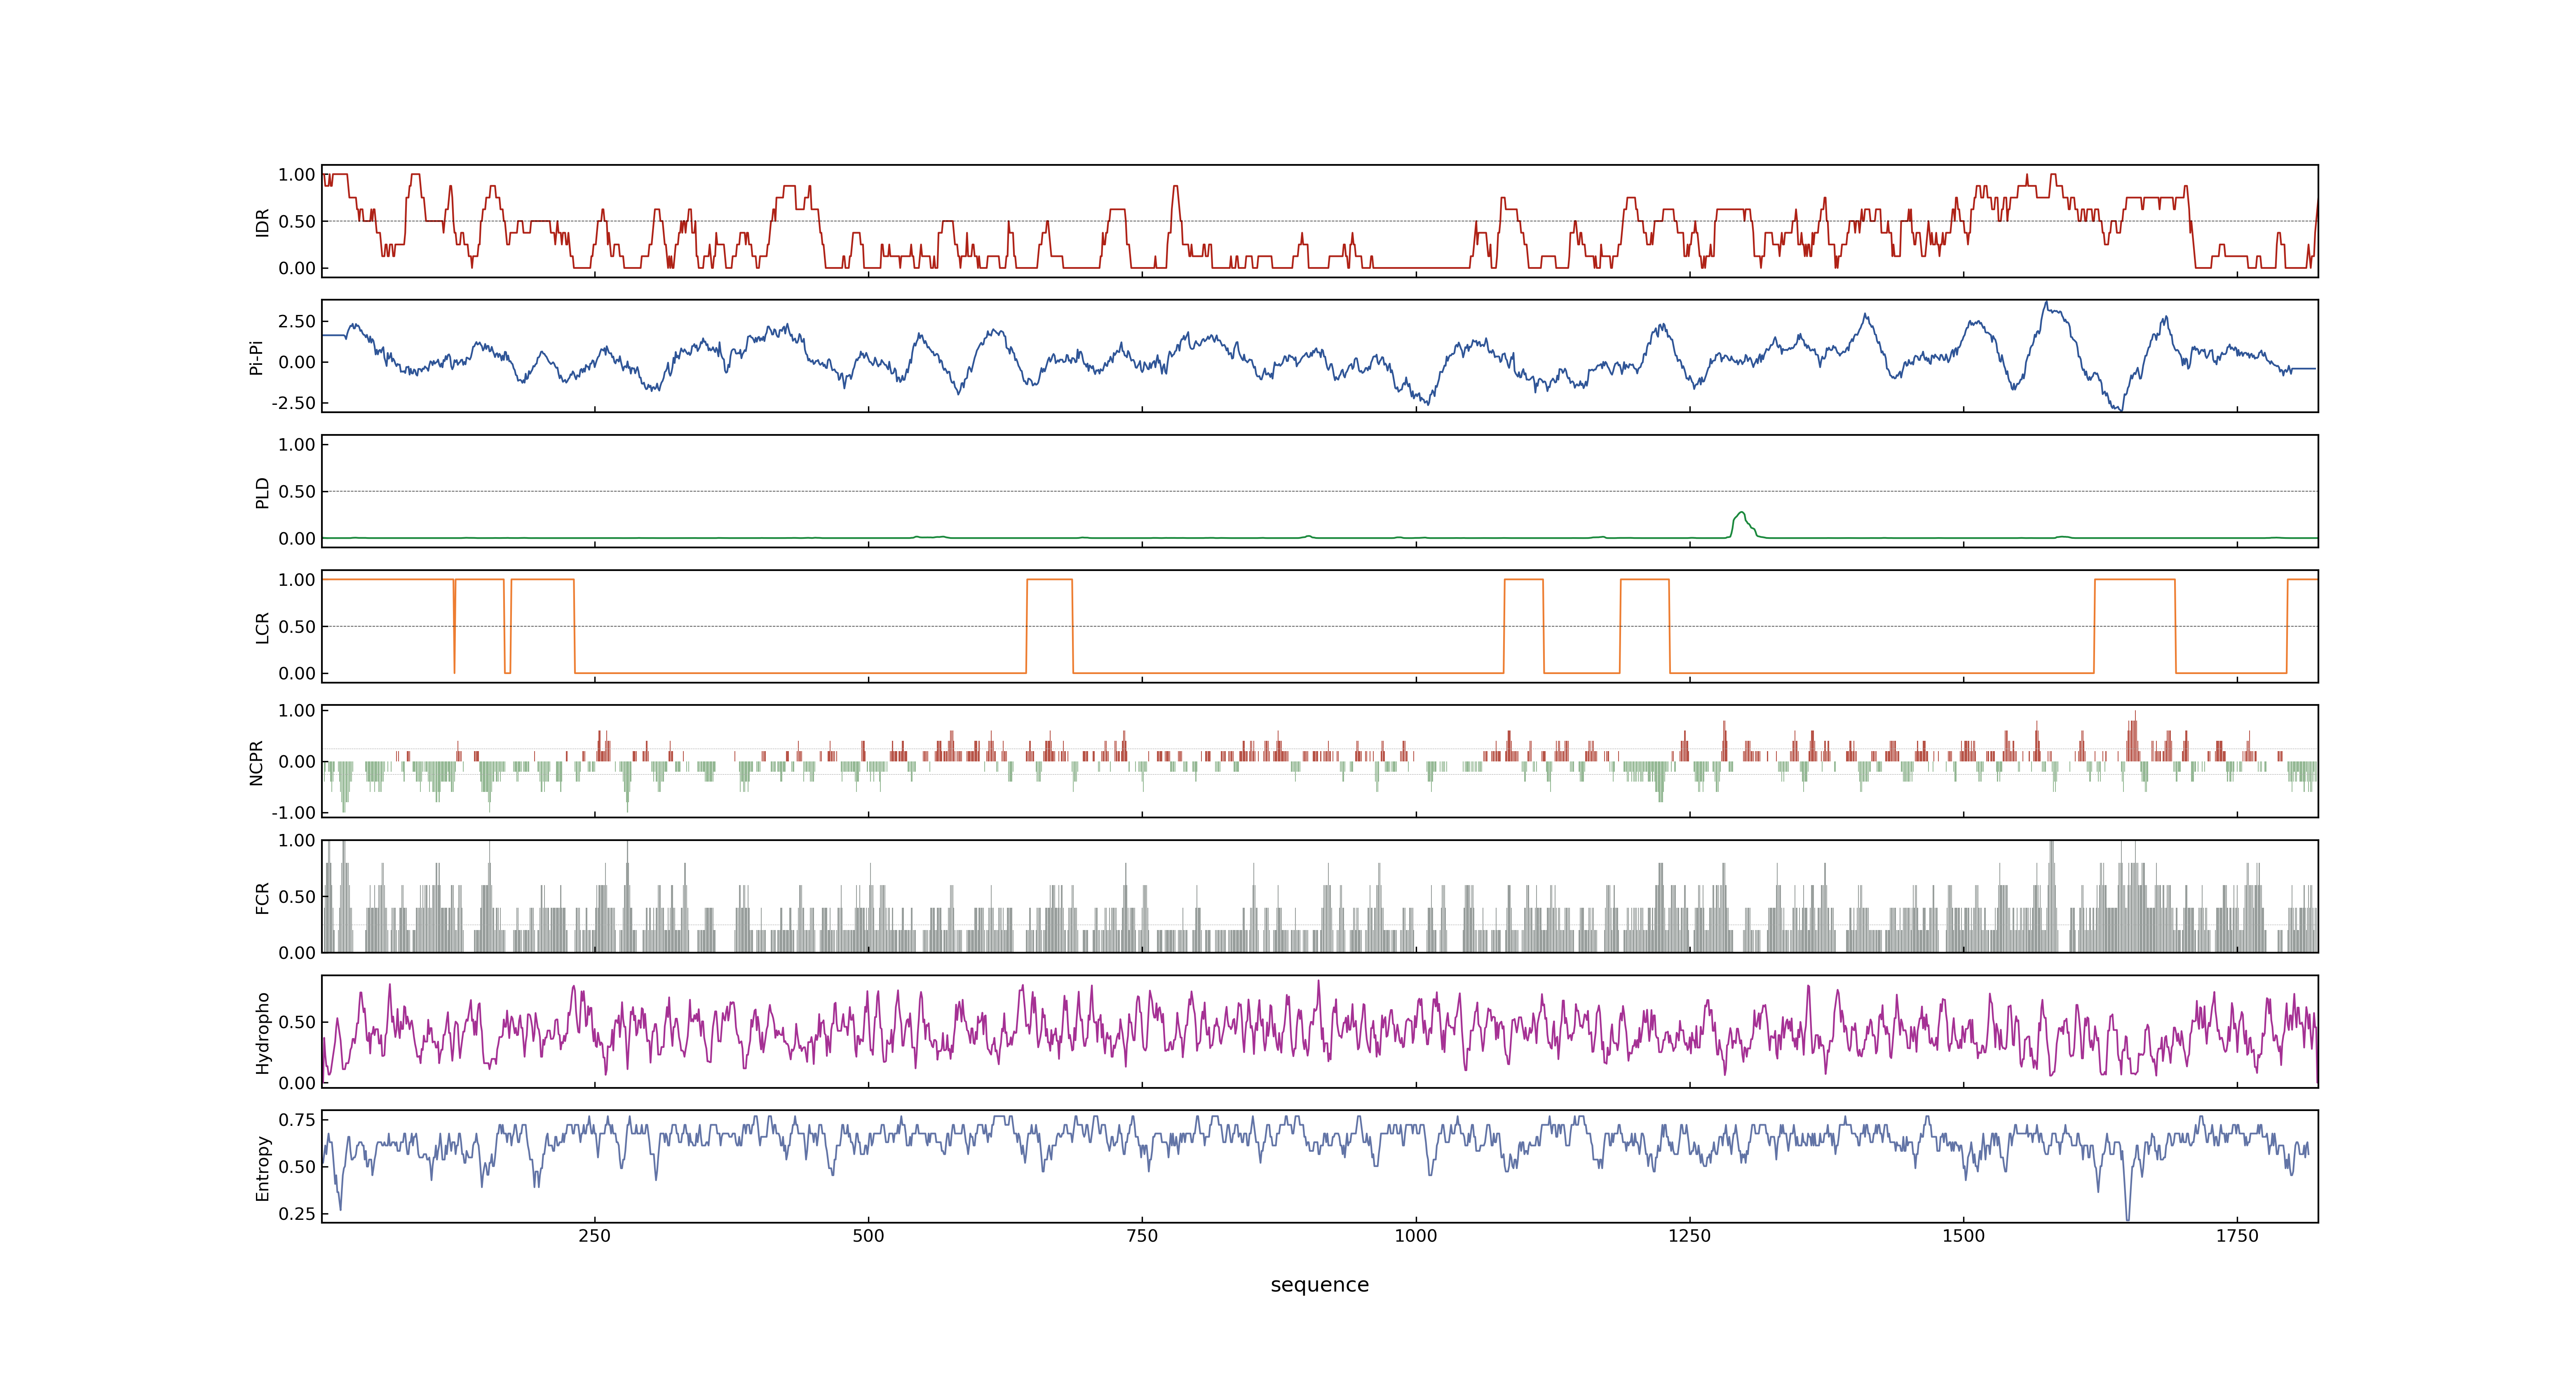
Task: Click the IDR axis label
Action: pos(262,222)
